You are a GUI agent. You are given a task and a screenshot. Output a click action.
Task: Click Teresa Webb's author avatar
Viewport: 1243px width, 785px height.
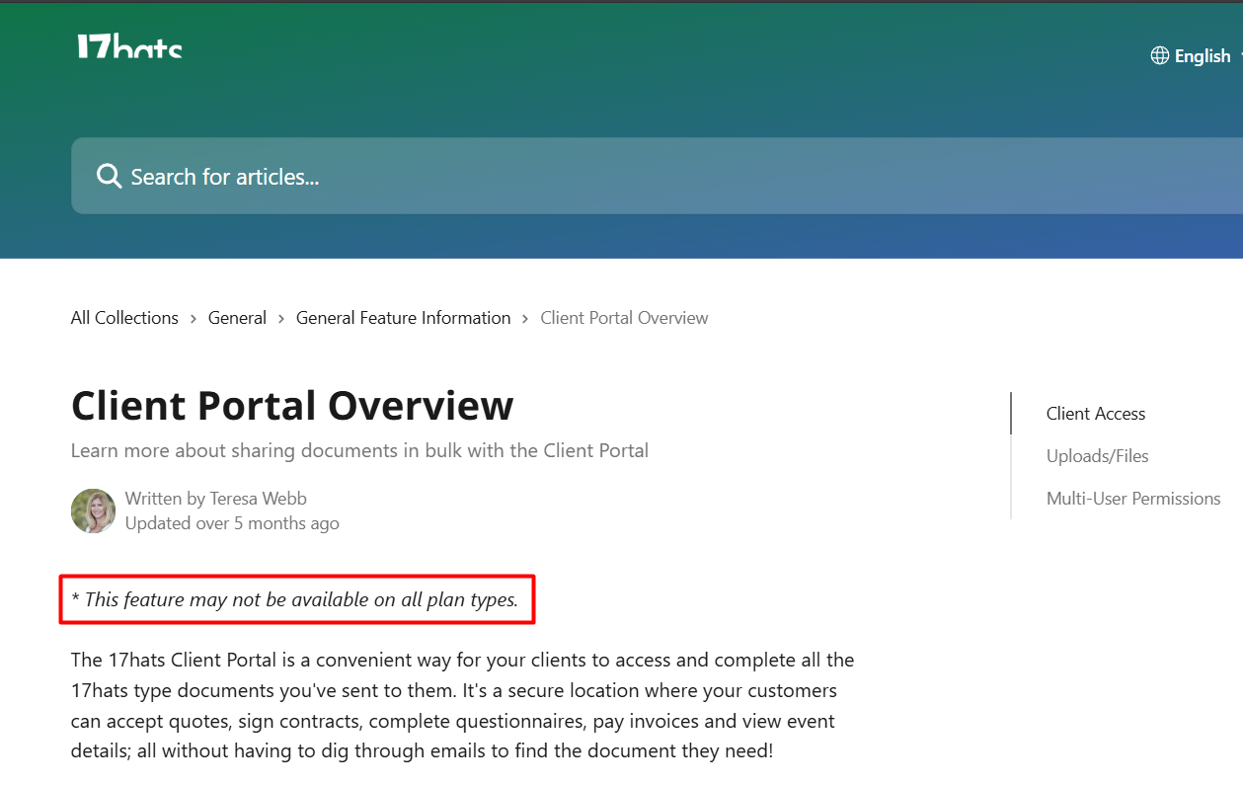coord(94,510)
